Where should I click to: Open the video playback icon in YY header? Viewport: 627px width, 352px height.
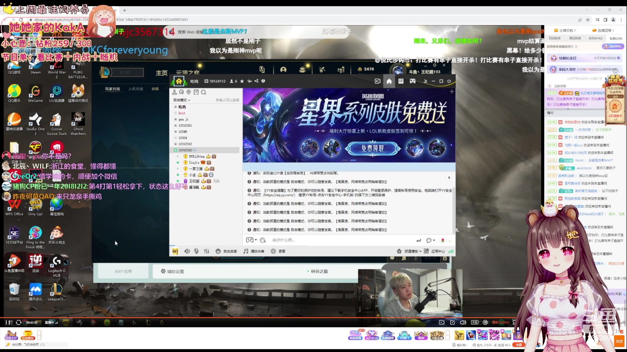tap(378, 81)
